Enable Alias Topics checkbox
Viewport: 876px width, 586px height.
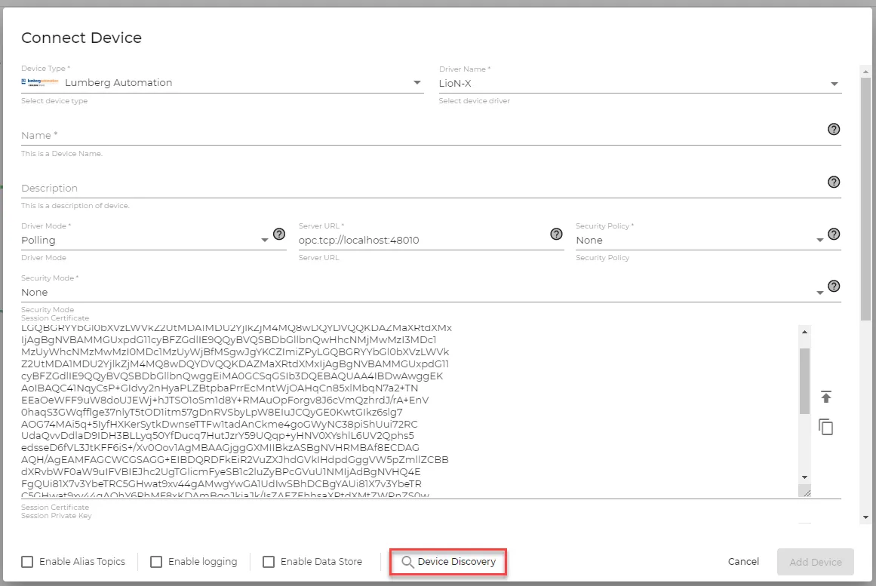click(27, 561)
